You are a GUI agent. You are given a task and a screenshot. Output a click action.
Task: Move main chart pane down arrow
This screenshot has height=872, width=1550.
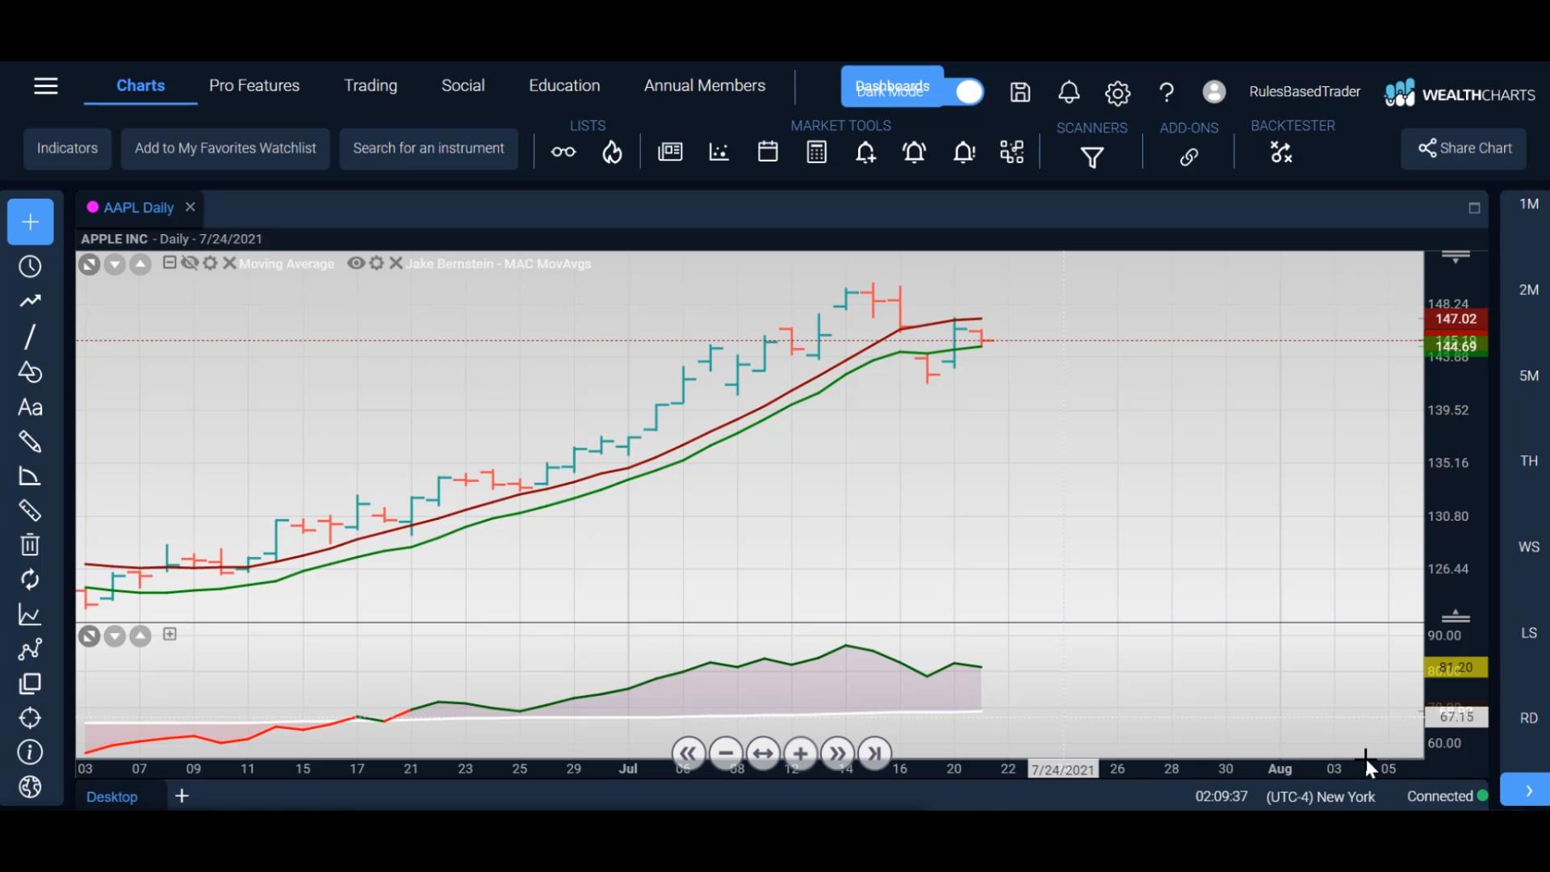coord(115,265)
